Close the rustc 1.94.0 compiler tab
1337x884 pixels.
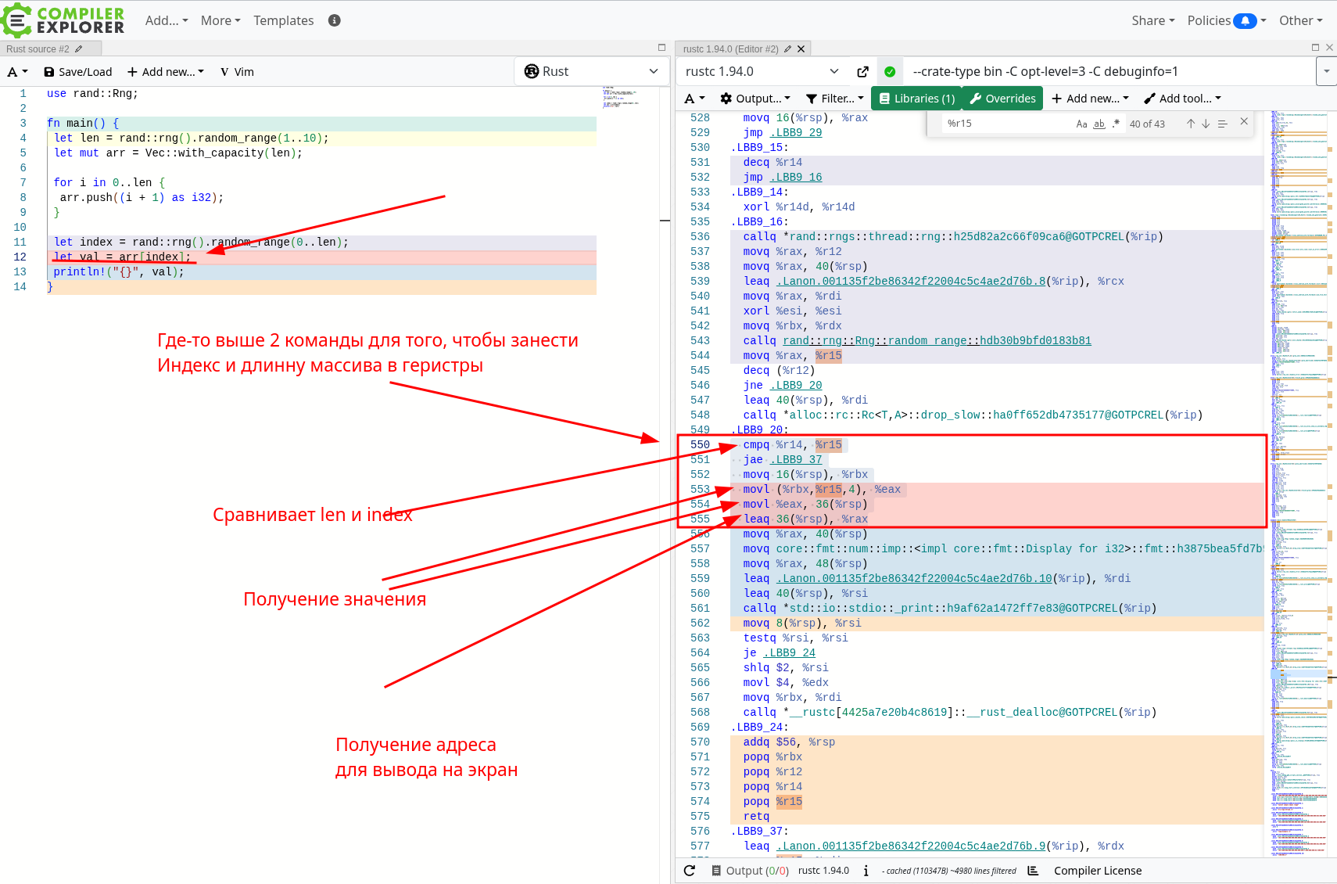(801, 49)
